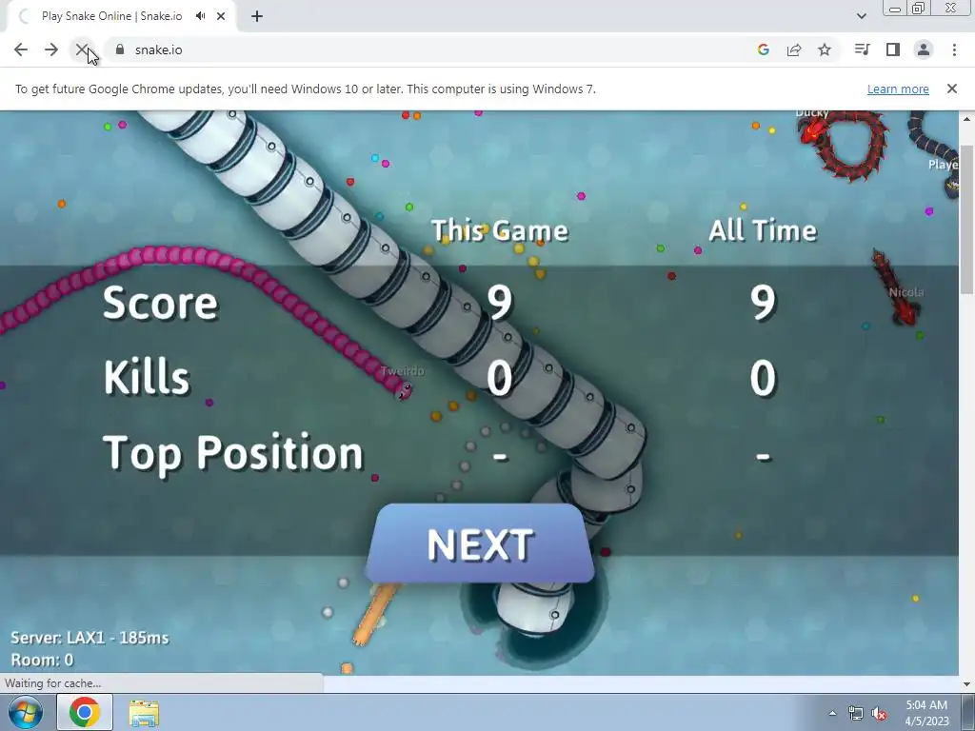Open the taskbar clock showing 5:04 AM

(926, 713)
